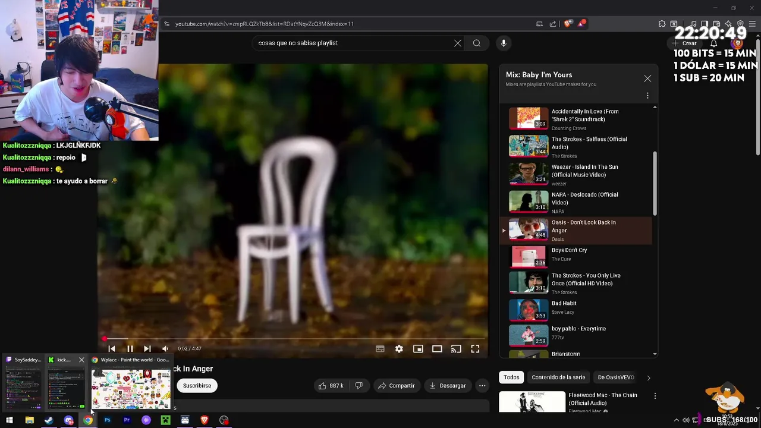Open mix playlist three-dot options
Image resolution: width=761 pixels, height=428 pixels.
[647, 95]
